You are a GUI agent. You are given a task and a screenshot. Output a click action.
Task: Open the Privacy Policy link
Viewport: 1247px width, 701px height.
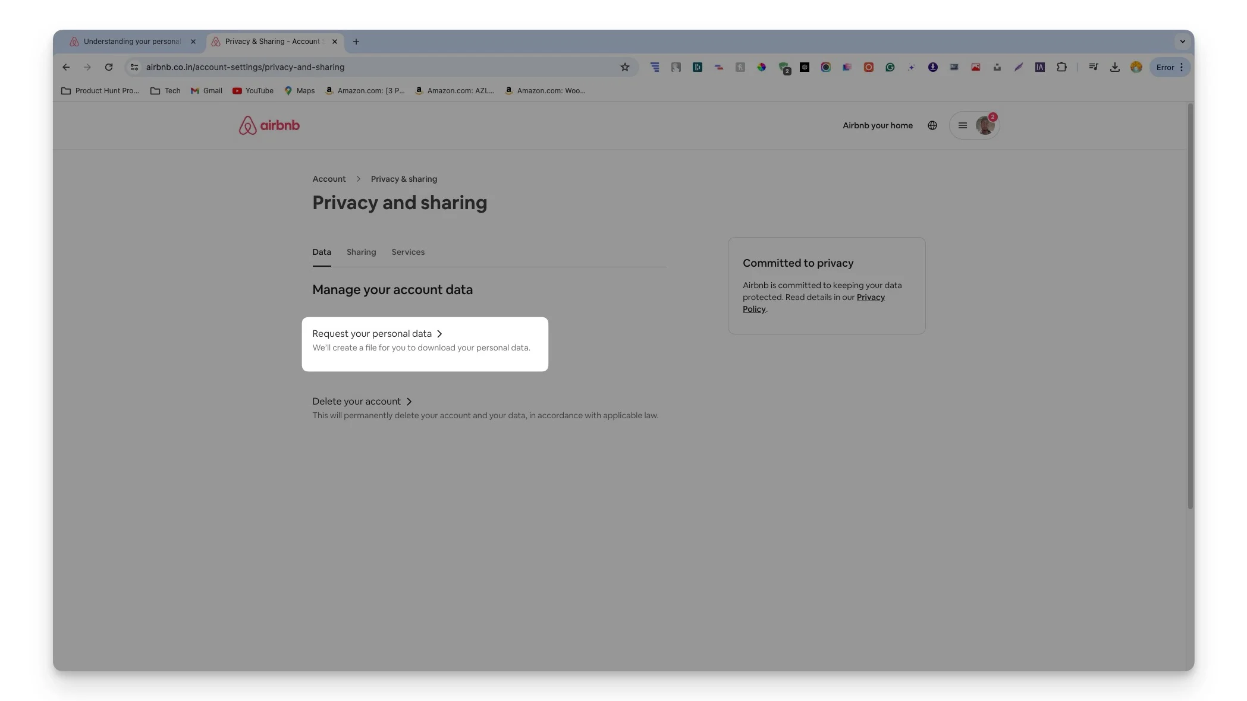pos(813,302)
